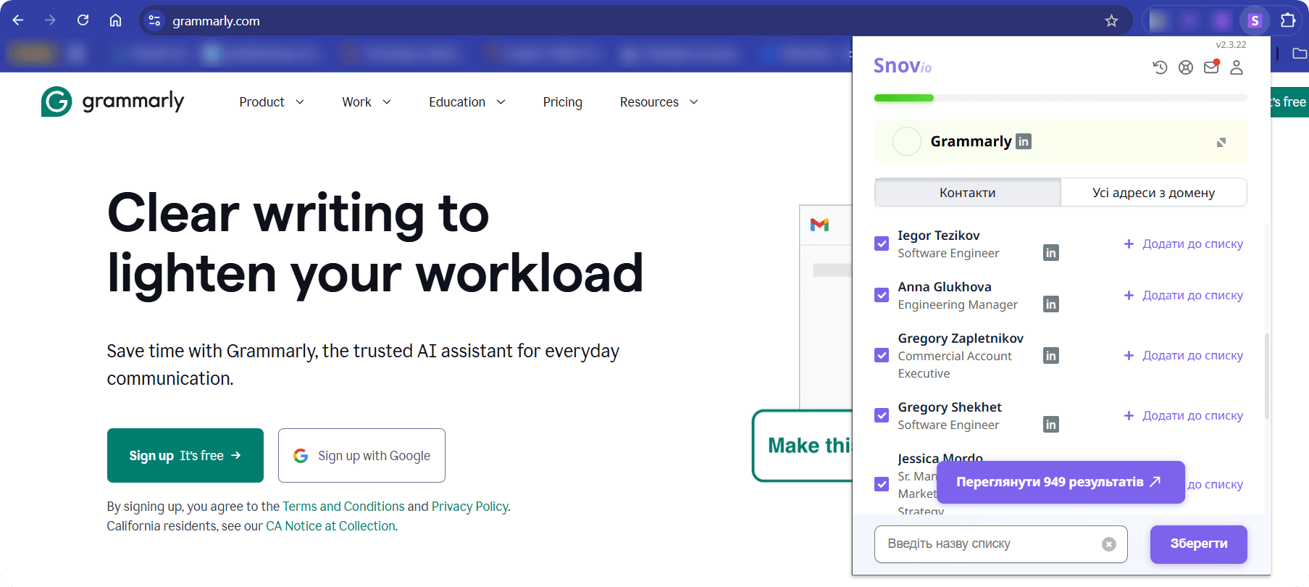Viewport: 1309px width, 587px height.
Task: Open Snov.io mail notifications icon
Action: pos(1211,67)
